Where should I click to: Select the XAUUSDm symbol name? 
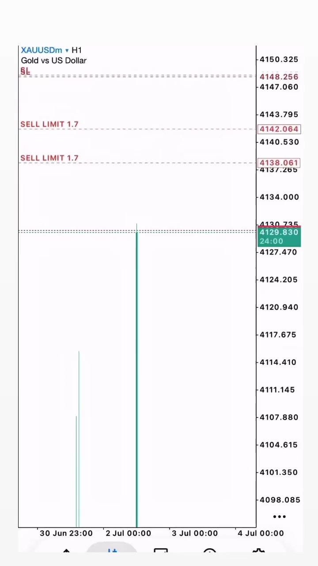[42, 50]
